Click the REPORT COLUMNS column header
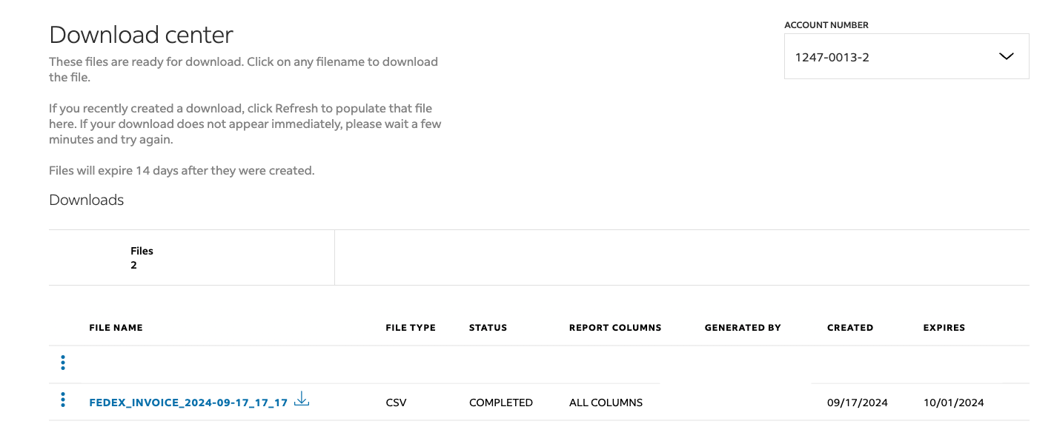Image resolution: width=1054 pixels, height=441 pixels. [x=615, y=328]
